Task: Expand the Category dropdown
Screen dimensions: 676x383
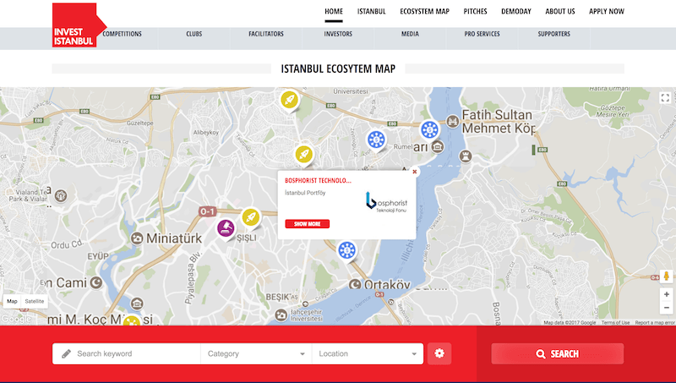Action: click(x=256, y=353)
